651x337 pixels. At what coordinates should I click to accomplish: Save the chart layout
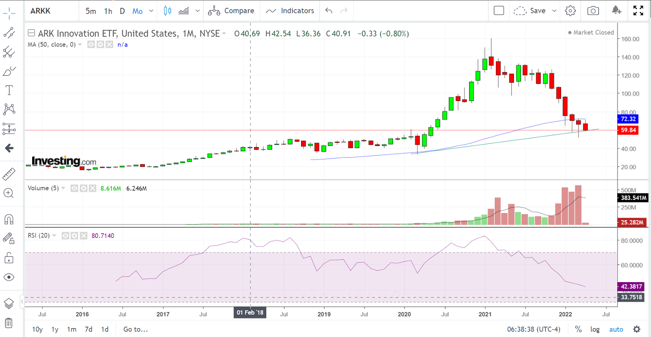530,11
